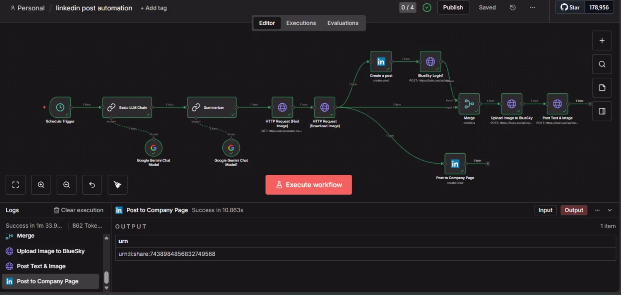This screenshot has width=621, height=295.
Task: Select the Upload Image to BlueSky node
Action: 512,104
